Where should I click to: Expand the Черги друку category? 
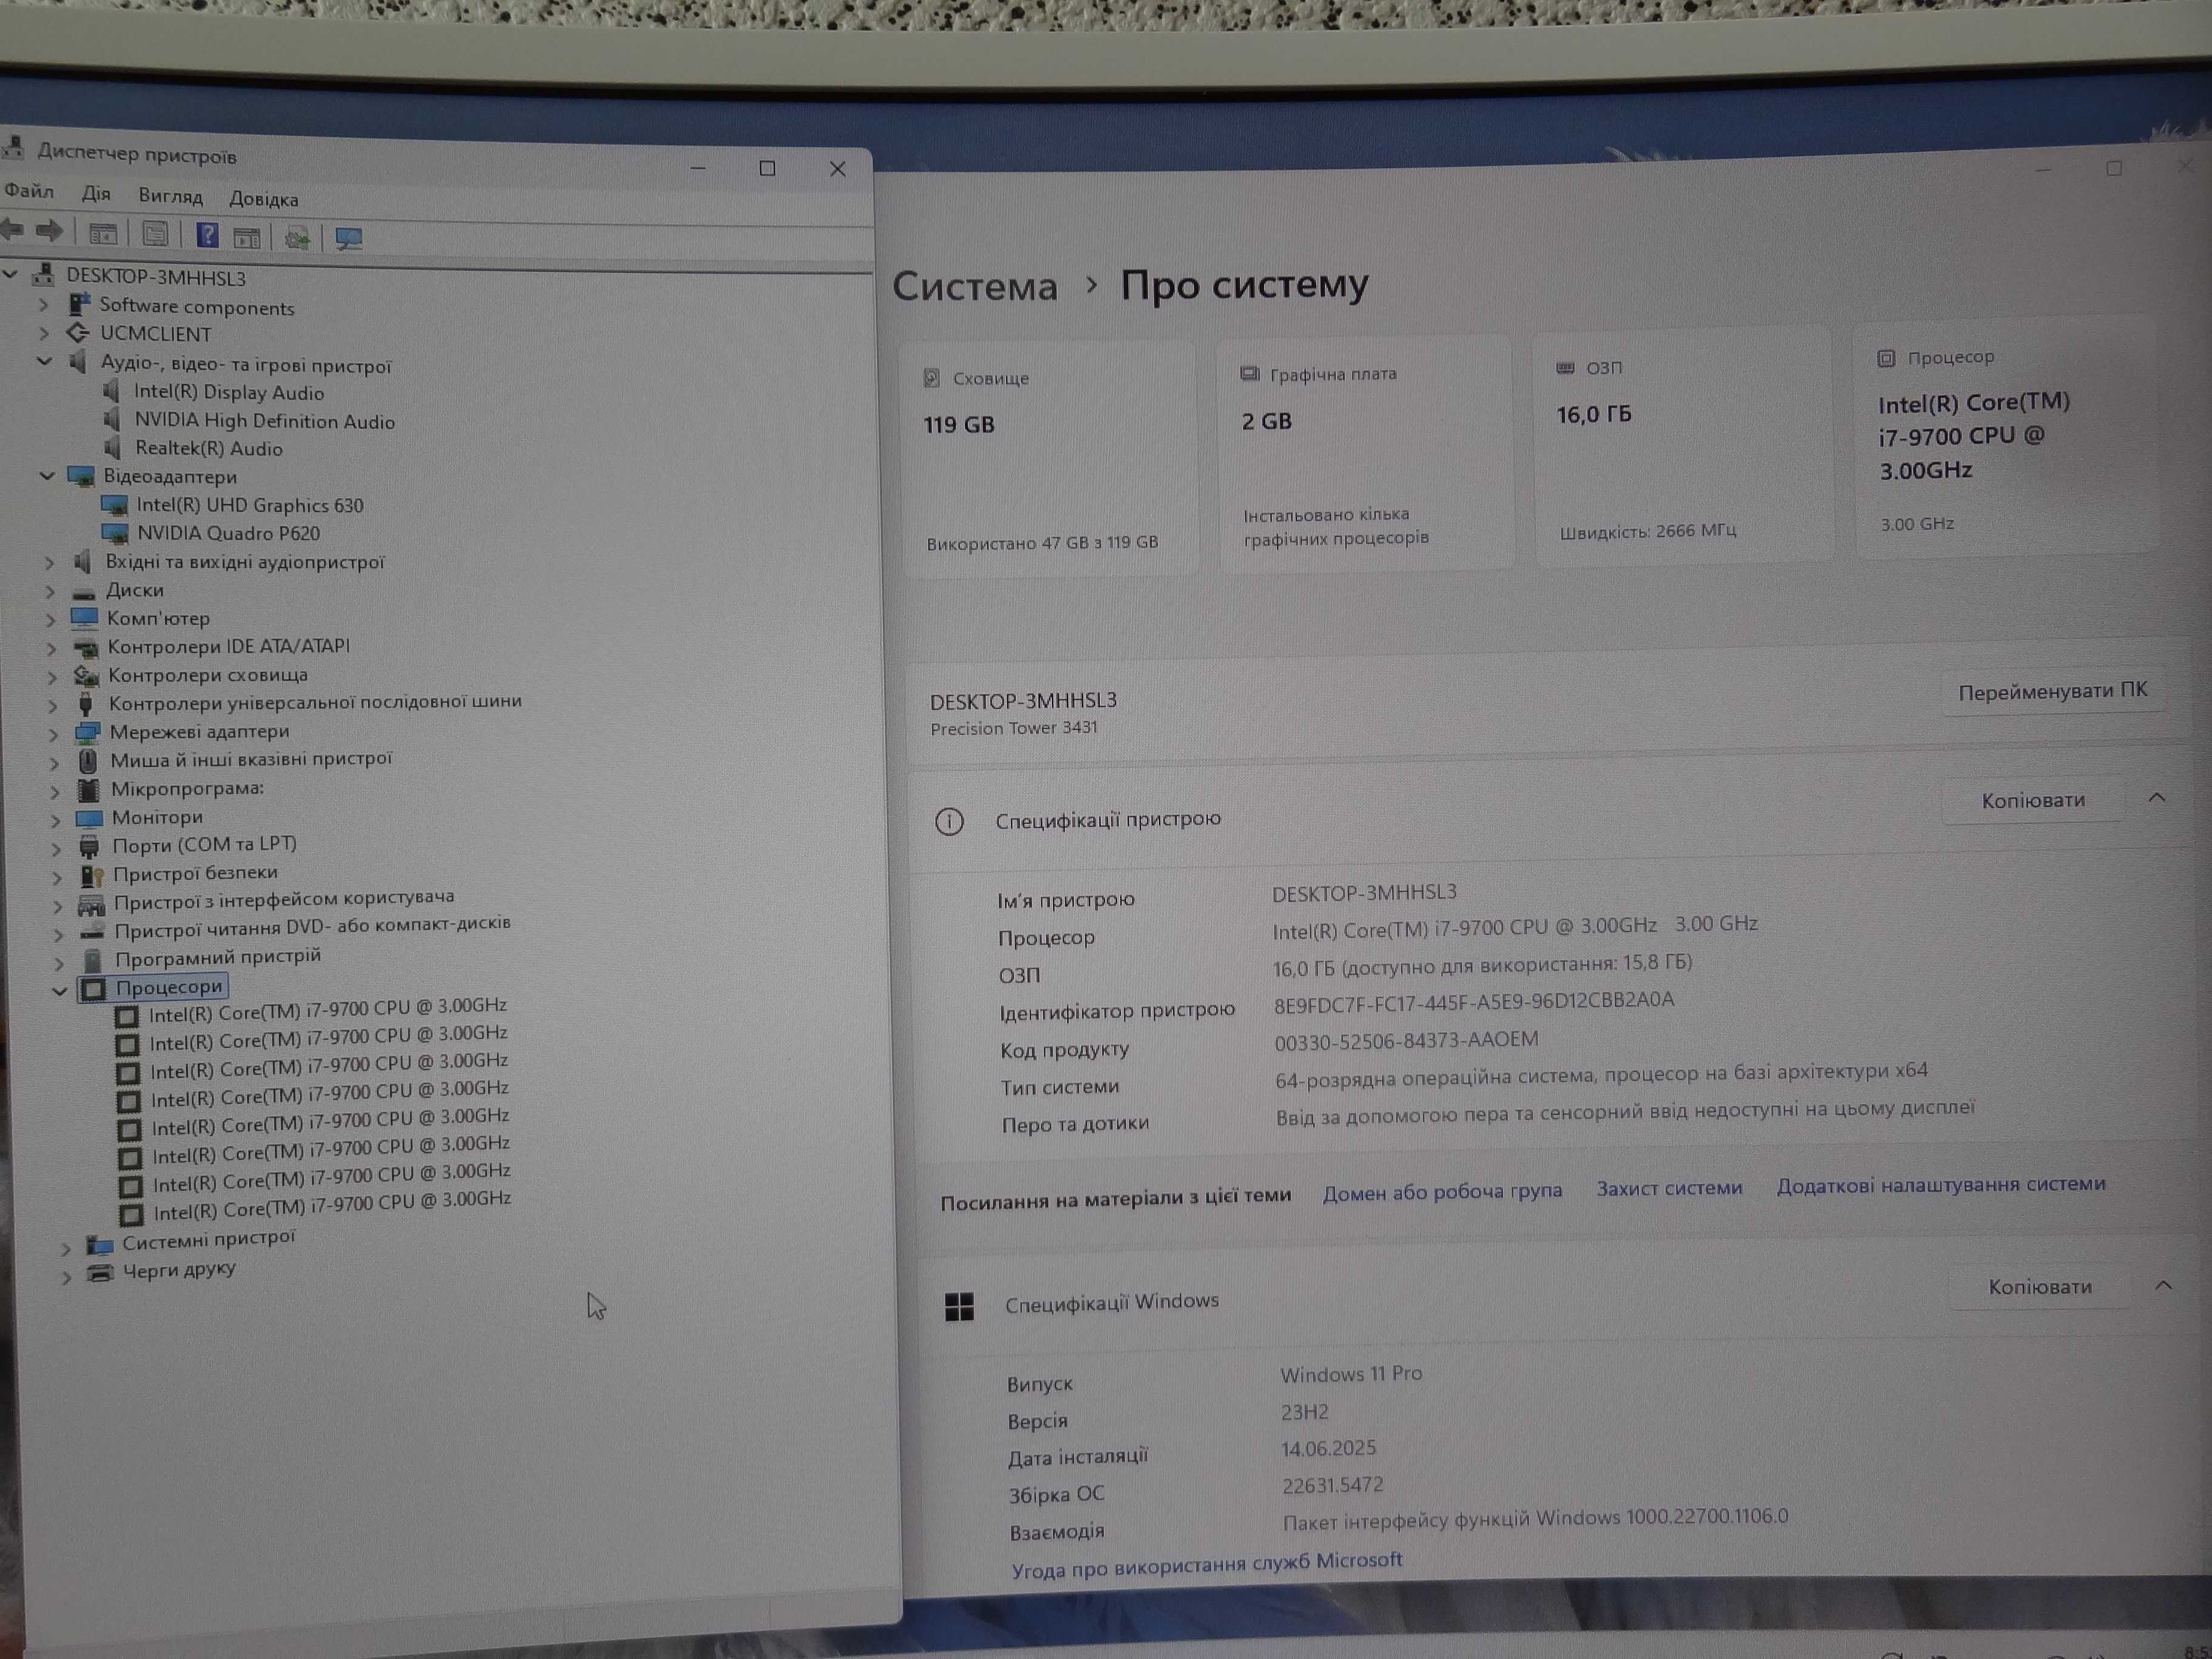66,1277
